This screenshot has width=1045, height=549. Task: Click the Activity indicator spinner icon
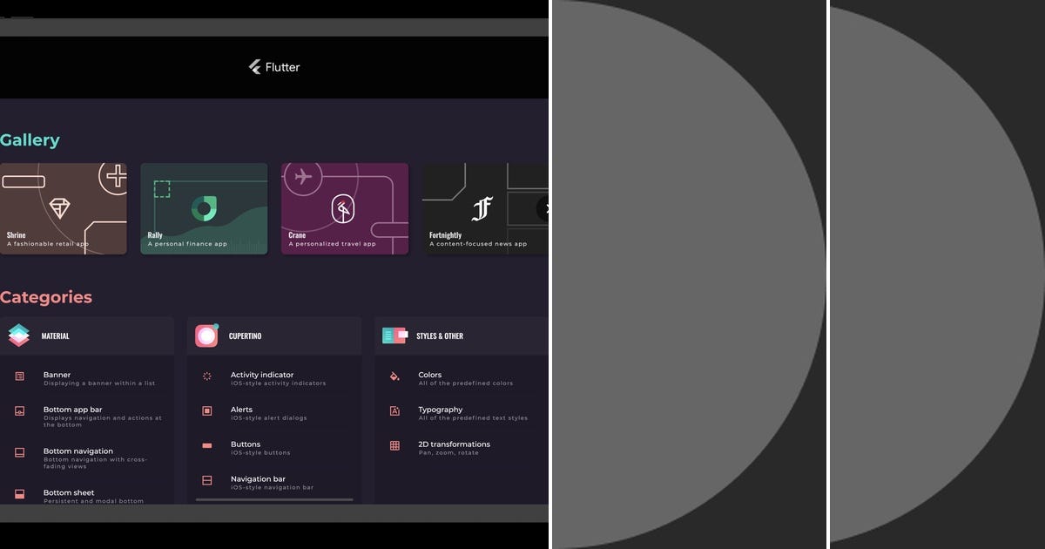click(207, 376)
